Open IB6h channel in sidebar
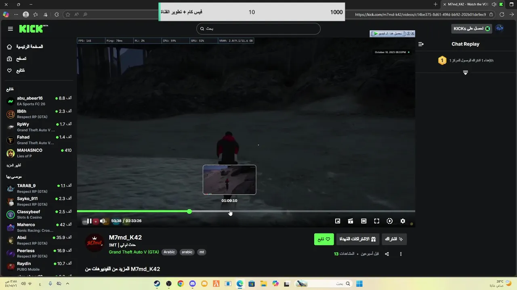This screenshot has height=290, width=517. tap(39, 114)
